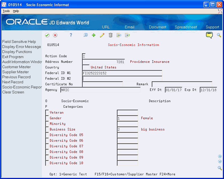Click the "F24=More" function key text
This screenshot has width=224, height=179.
click(167, 174)
